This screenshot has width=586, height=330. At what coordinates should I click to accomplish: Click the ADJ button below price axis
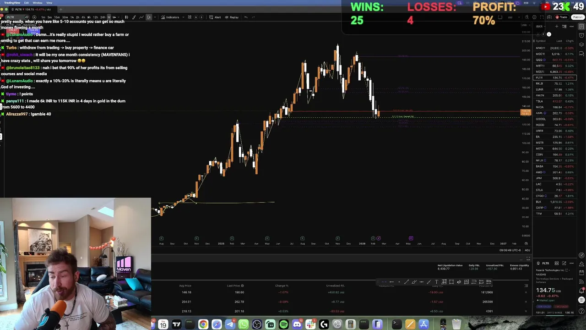tap(527, 250)
